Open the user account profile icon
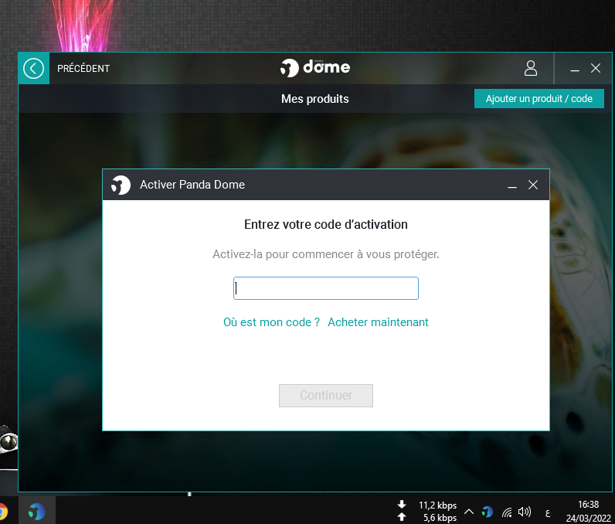 (x=531, y=68)
